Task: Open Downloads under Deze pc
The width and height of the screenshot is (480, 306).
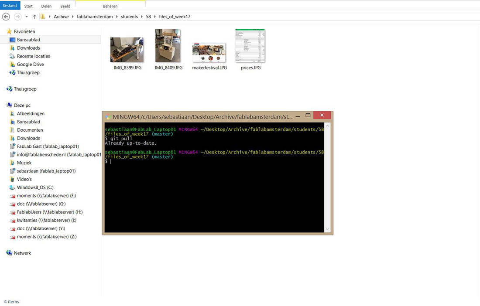Action: [x=28, y=138]
